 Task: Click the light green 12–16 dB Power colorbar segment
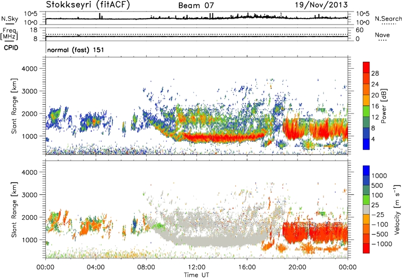(366, 111)
